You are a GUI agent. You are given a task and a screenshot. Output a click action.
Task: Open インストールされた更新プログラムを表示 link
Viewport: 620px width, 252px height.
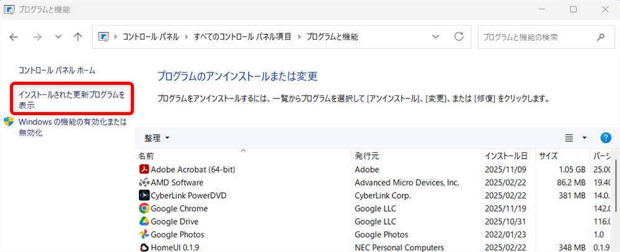click(x=71, y=100)
